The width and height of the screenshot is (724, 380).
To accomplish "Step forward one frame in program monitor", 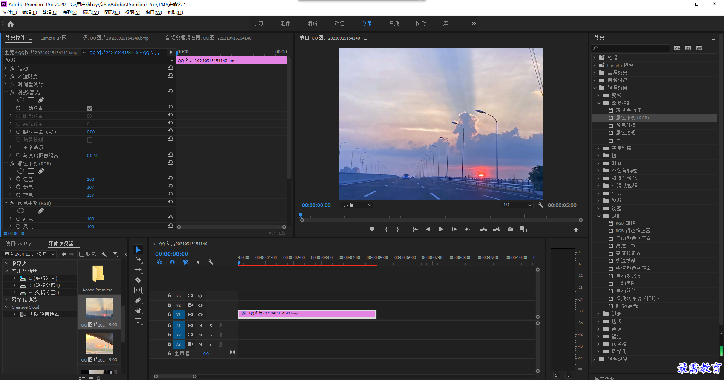I will click(454, 229).
